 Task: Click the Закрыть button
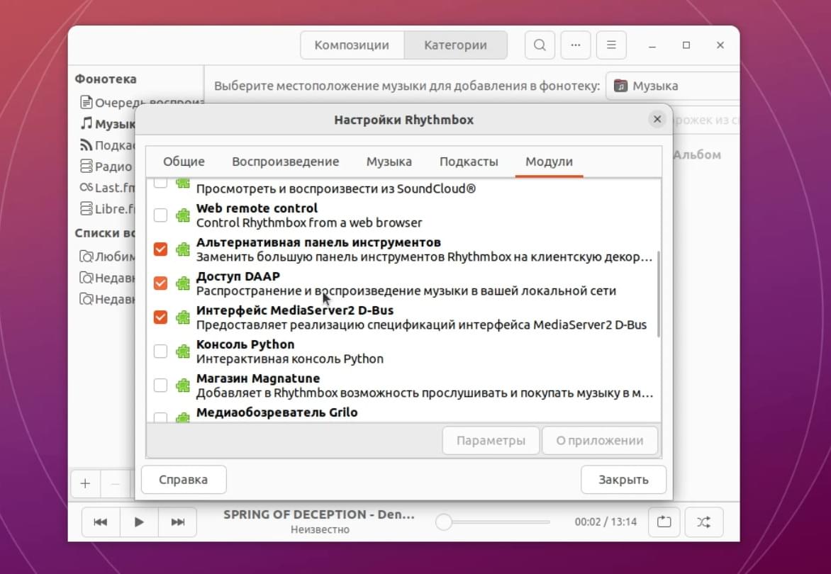(623, 480)
